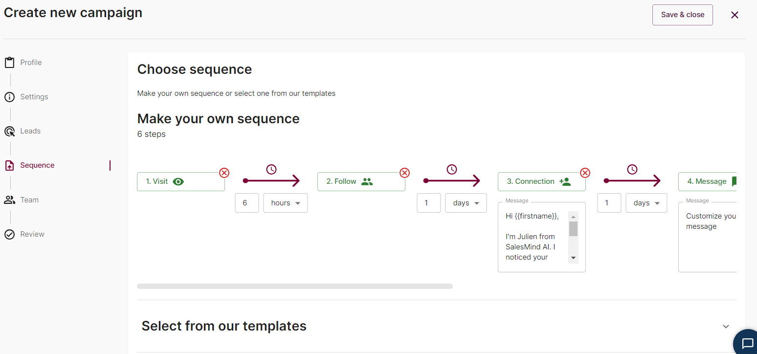Click the delay field showing 6

point(247,203)
